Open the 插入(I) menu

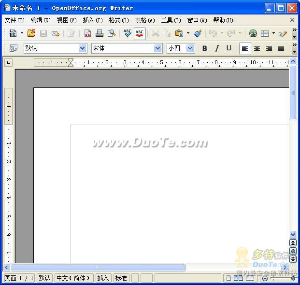[93, 20]
